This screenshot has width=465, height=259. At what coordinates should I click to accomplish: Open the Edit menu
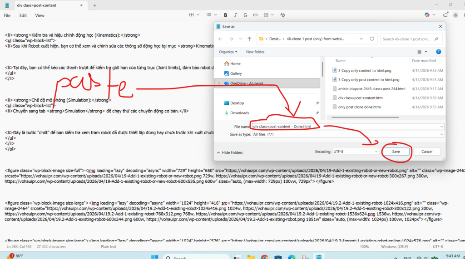(23, 15)
